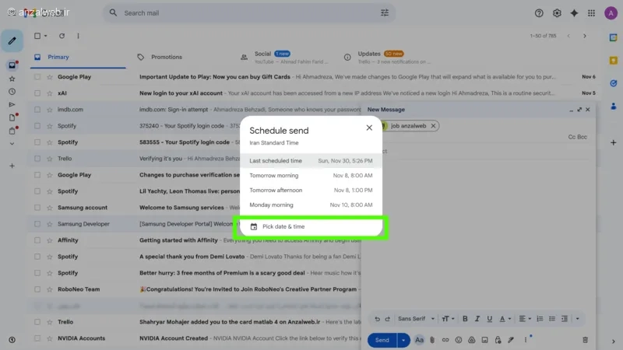Tick the checkbox for the xAI email

[x=37, y=93]
